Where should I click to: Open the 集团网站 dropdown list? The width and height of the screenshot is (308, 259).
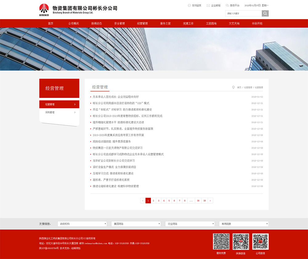[136, 224]
